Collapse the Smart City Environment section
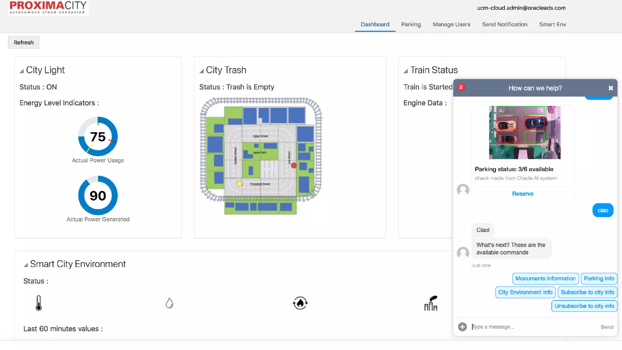622x350 pixels. click(26, 265)
